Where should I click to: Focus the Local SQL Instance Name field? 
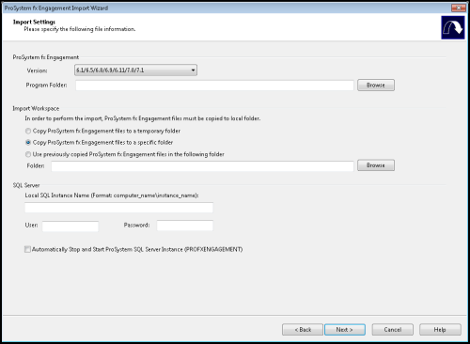(x=118, y=208)
